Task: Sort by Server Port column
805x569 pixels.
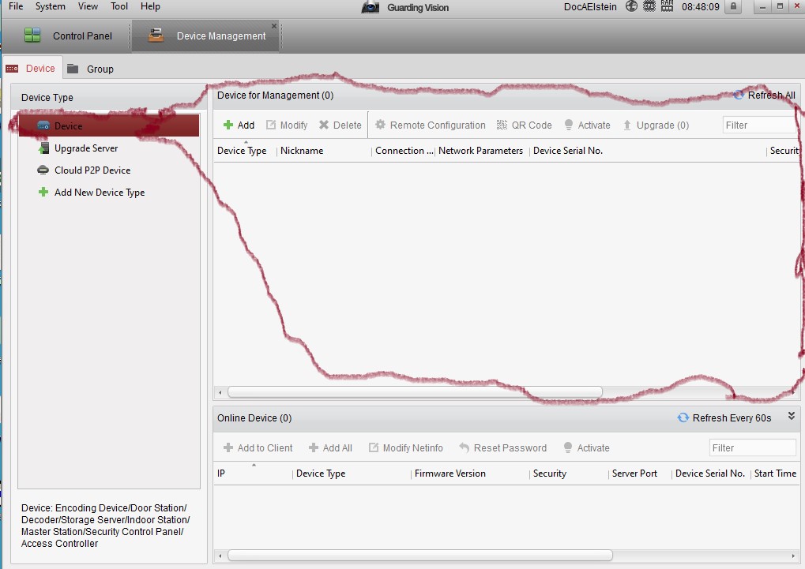Action: pyautogui.click(x=634, y=474)
